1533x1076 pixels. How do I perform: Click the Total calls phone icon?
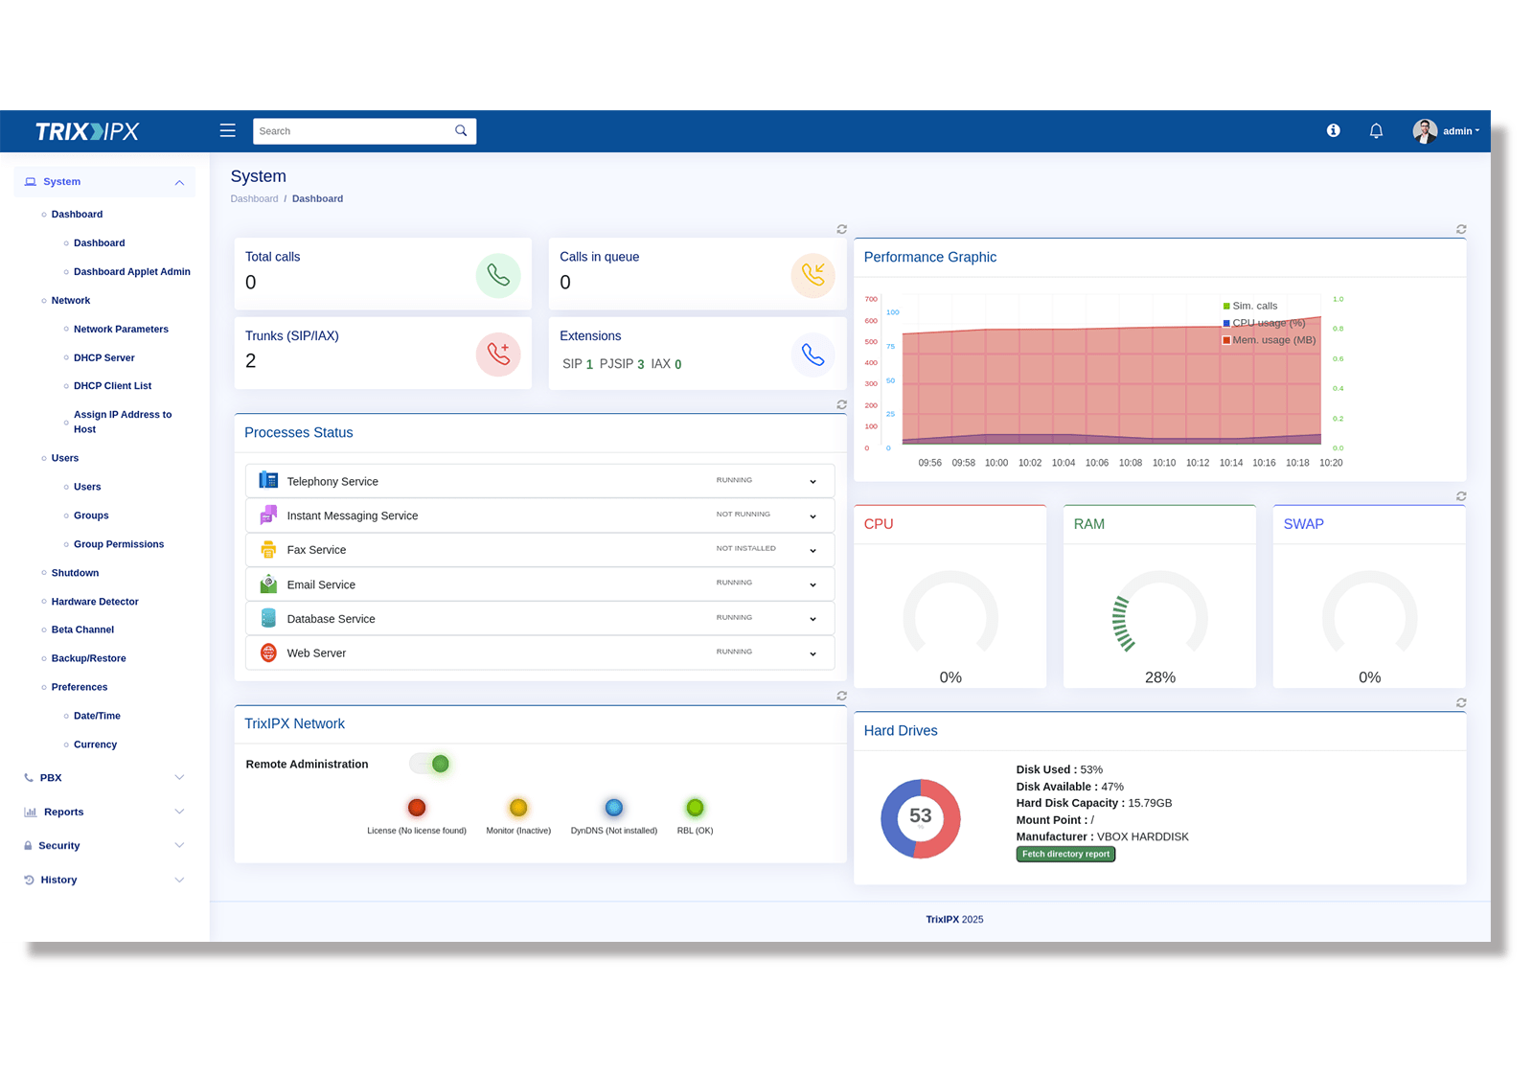point(498,275)
